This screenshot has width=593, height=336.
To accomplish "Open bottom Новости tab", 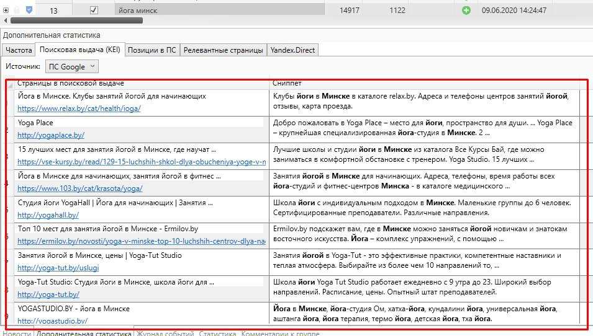I will [x=17, y=334].
